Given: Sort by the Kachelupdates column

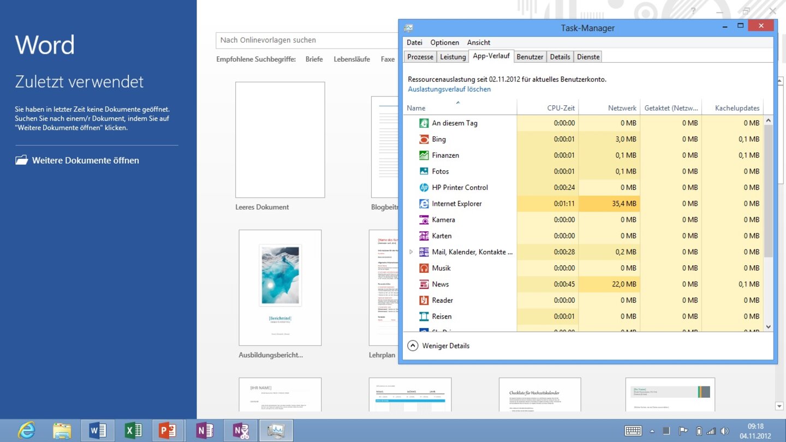Looking at the screenshot, I should tap(732, 107).
